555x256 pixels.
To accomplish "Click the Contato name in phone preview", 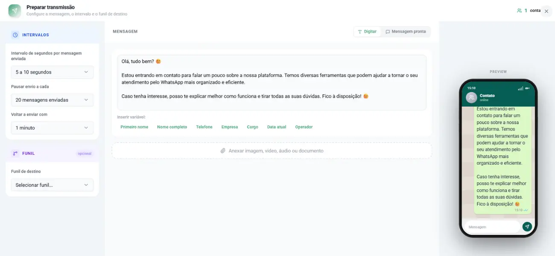I will [487, 96].
